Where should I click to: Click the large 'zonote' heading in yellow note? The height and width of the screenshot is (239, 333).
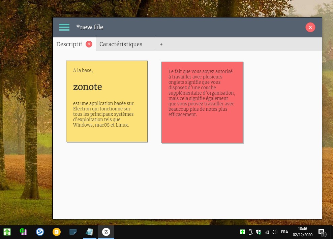click(88, 87)
